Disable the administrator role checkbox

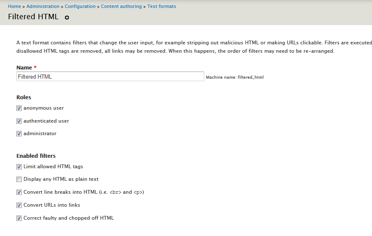coord(19,134)
